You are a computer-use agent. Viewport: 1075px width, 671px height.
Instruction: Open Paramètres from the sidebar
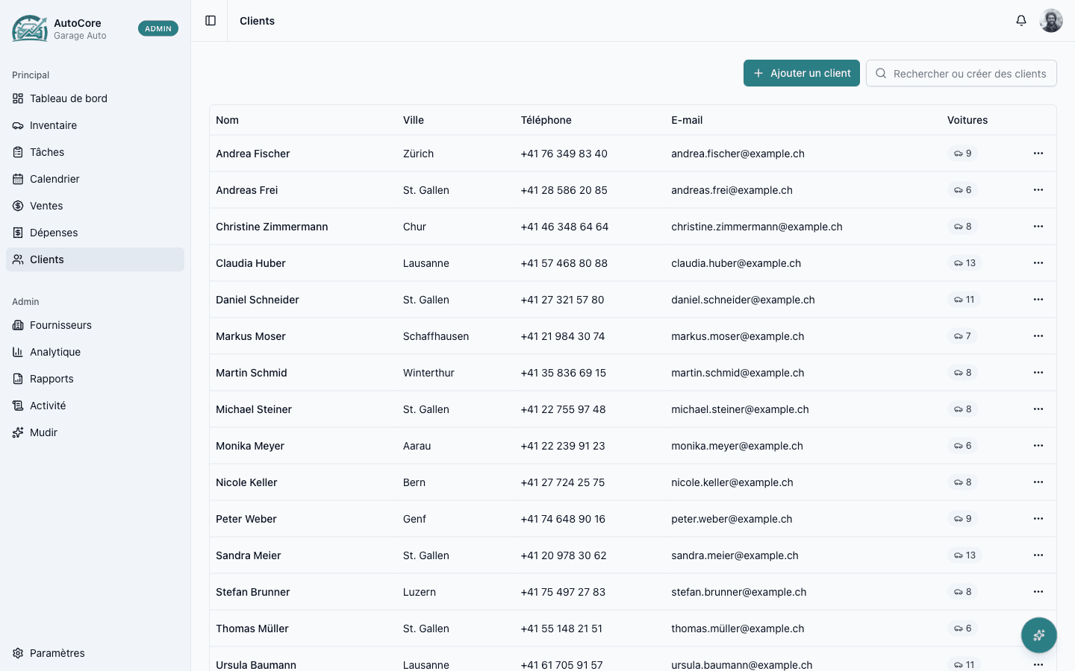coord(57,653)
